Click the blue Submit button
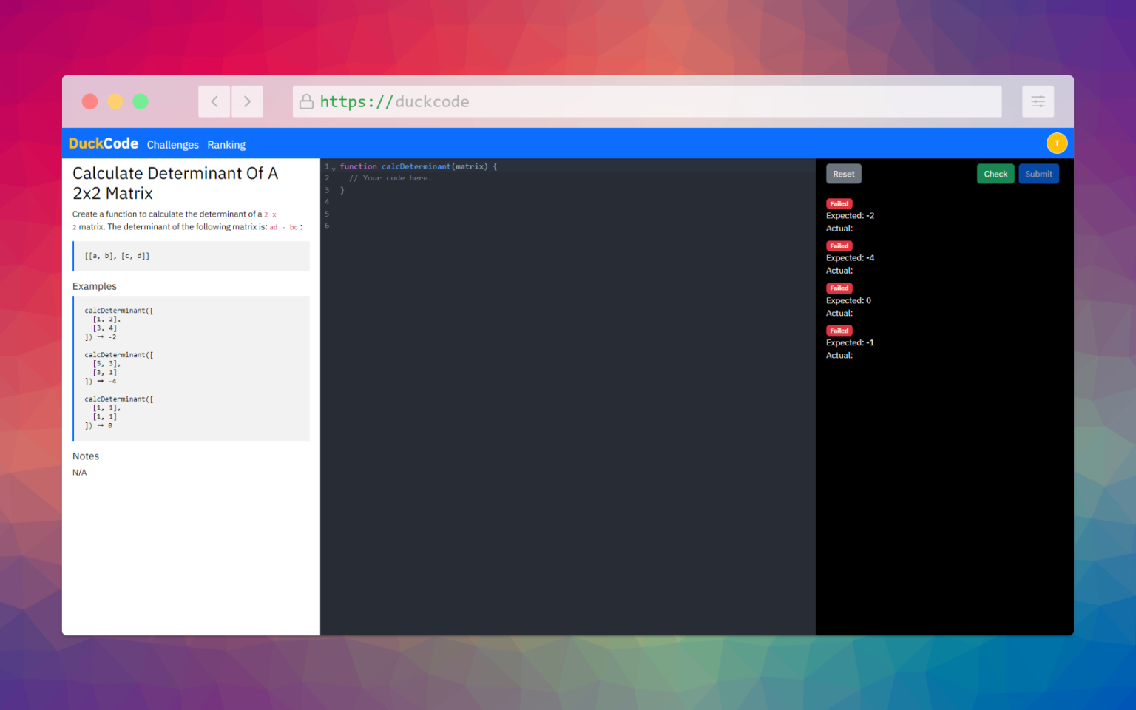Viewport: 1136px width, 710px height. 1038,174
